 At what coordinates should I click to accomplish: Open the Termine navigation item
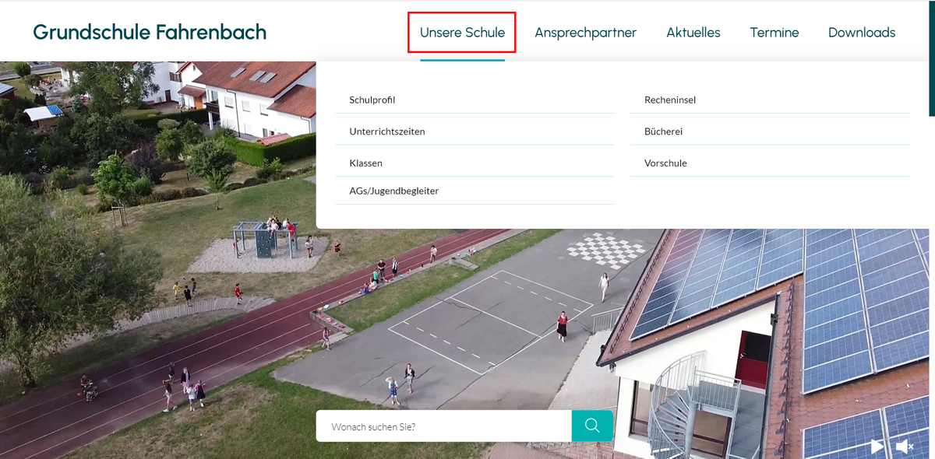774,33
